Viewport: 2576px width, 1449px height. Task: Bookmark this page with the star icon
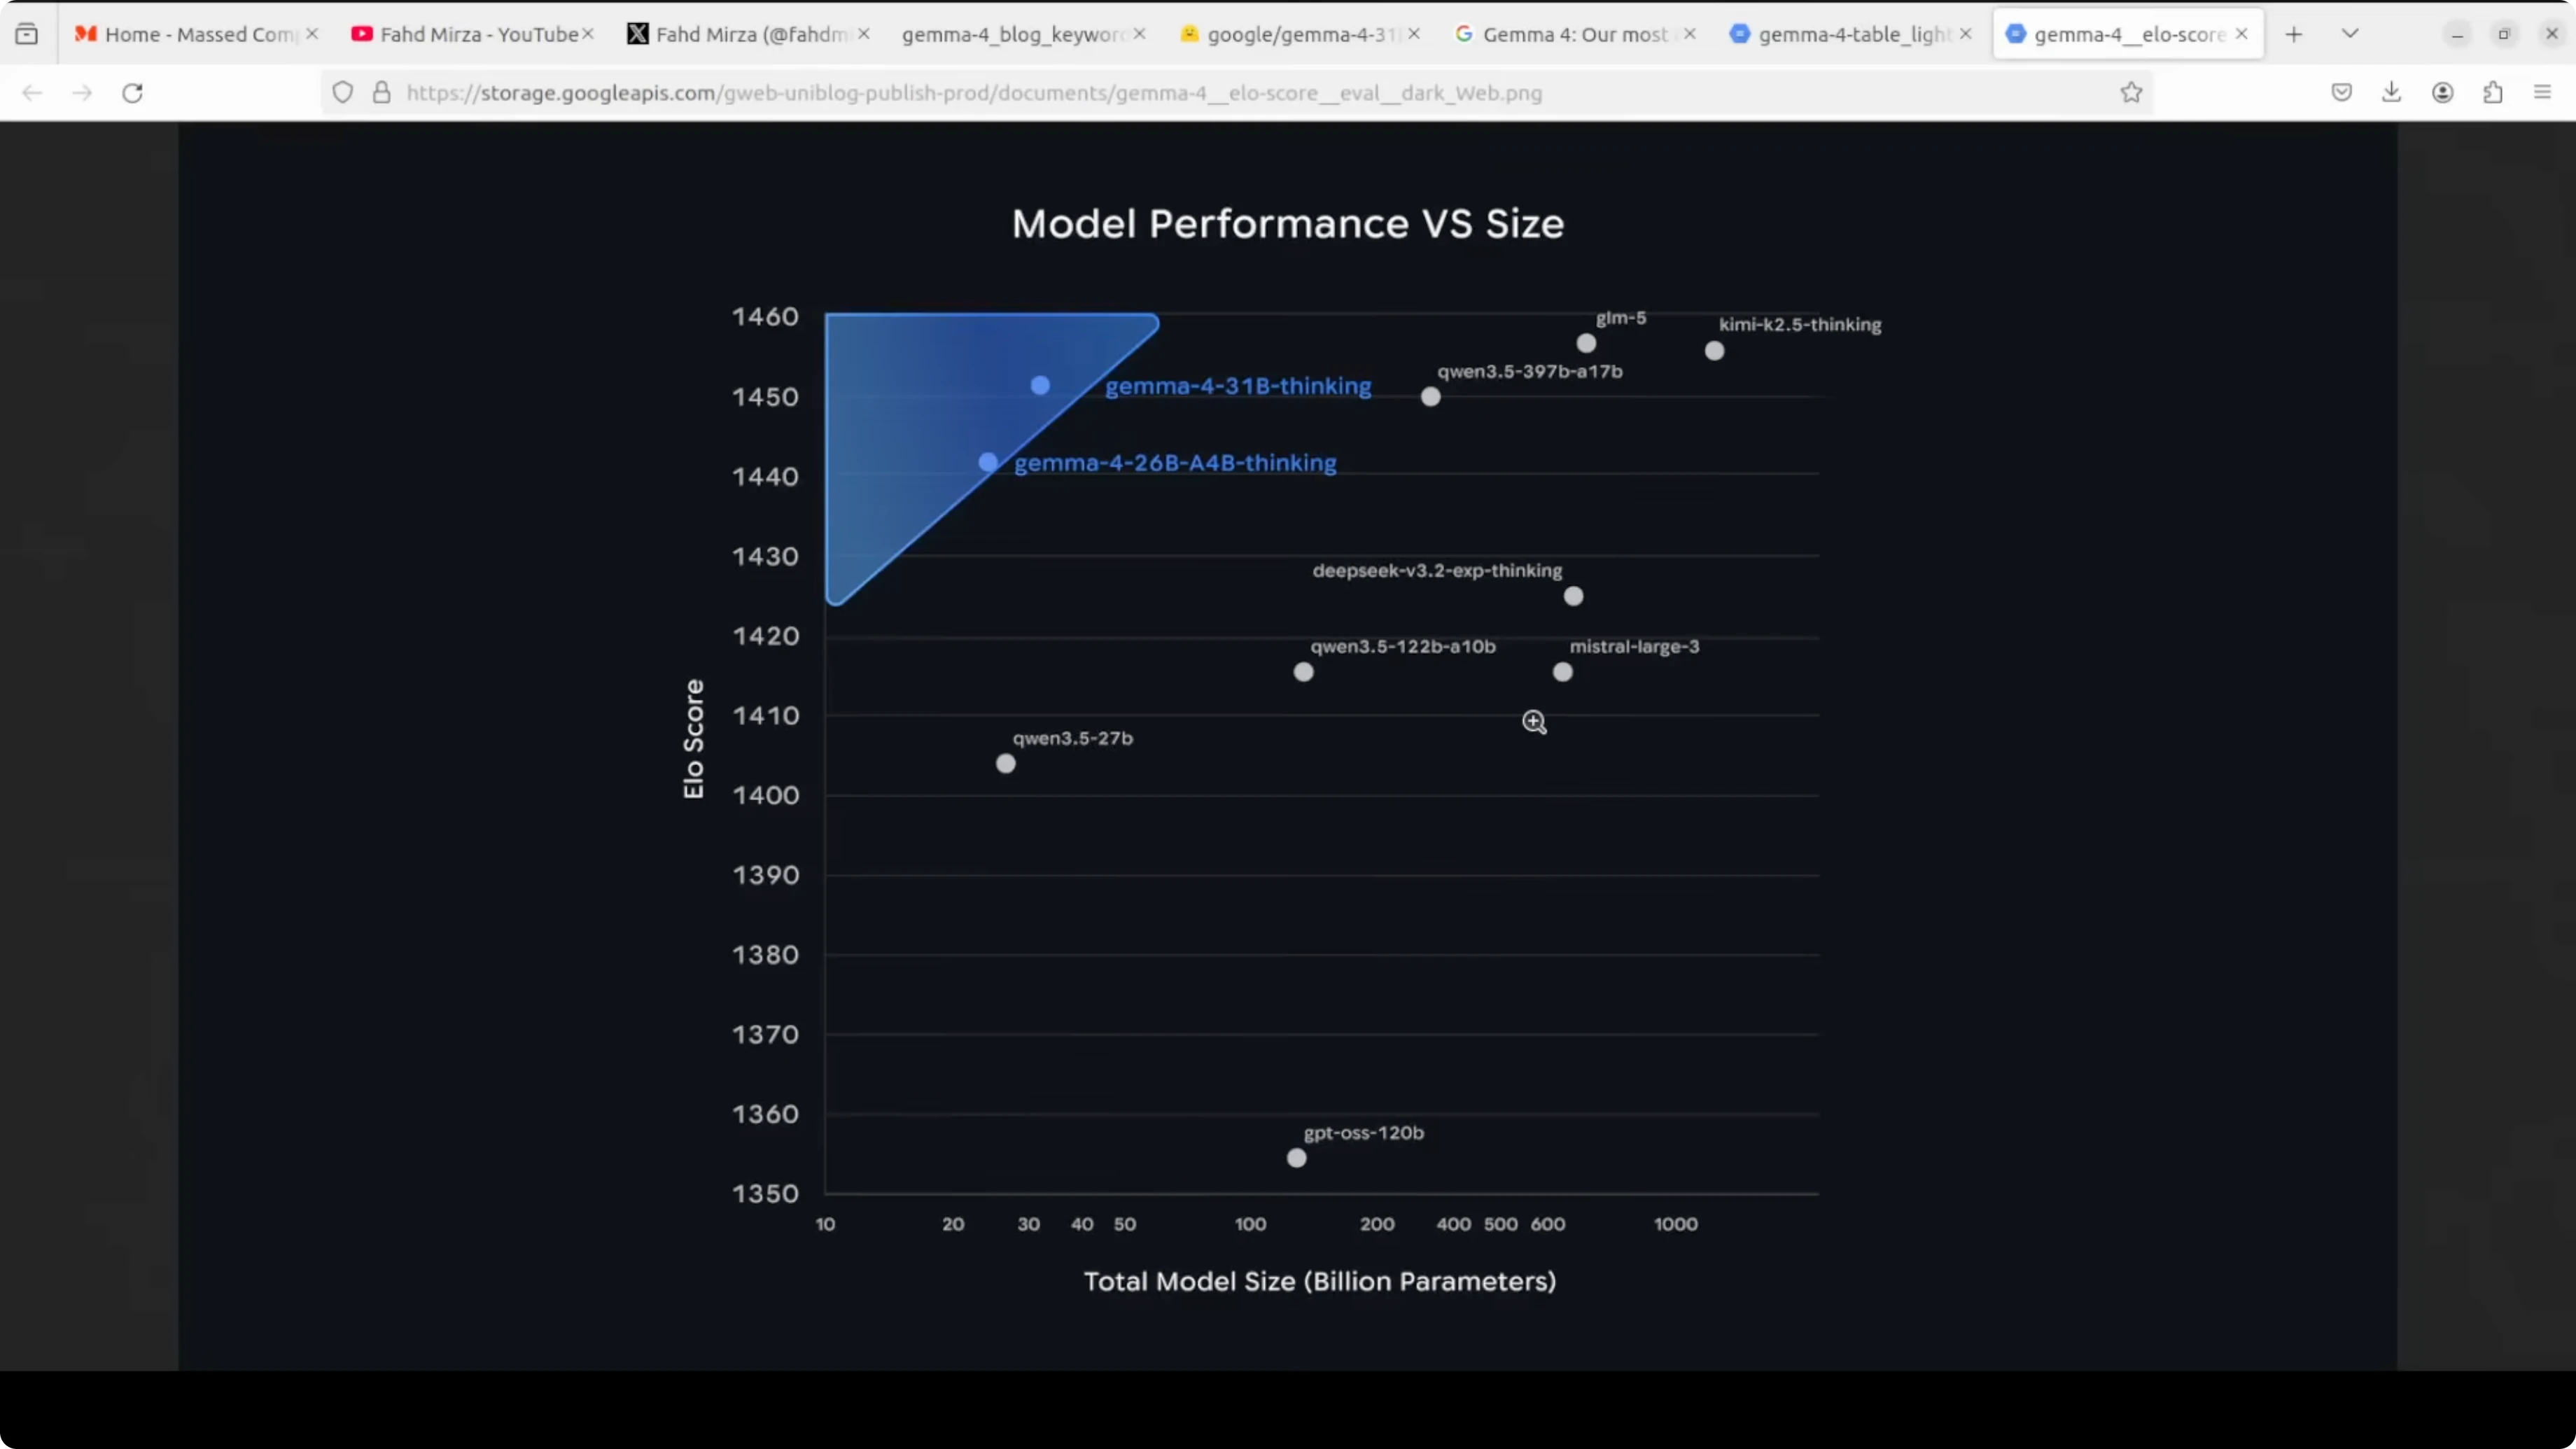[2131, 93]
